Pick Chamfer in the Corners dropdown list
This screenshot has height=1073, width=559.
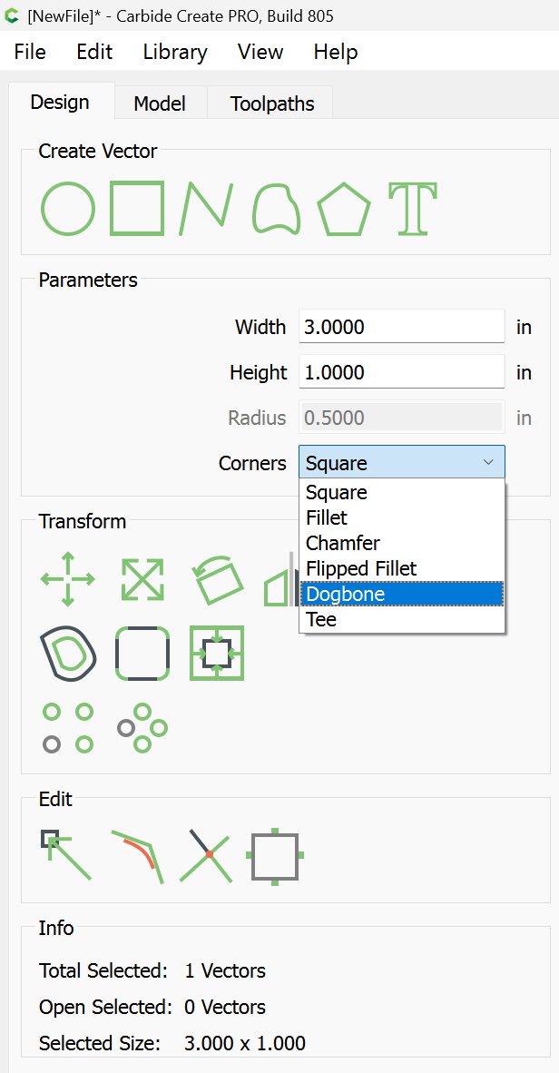pyautogui.click(x=401, y=543)
